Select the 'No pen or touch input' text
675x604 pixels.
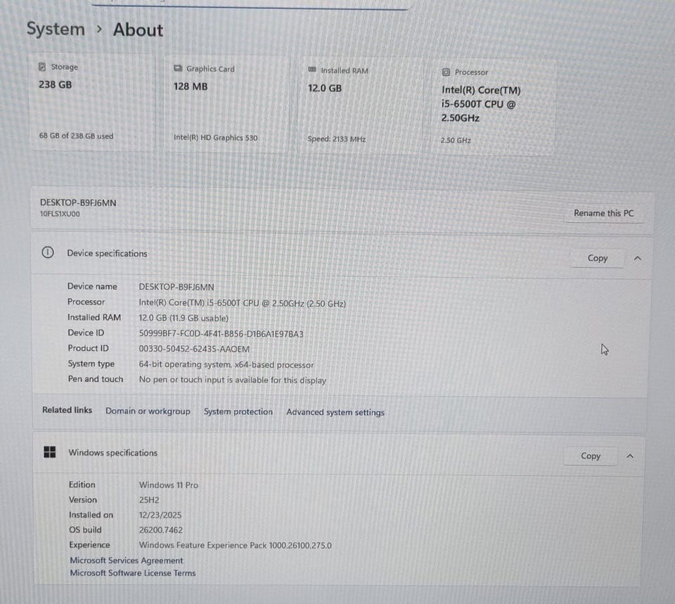tap(233, 380)
